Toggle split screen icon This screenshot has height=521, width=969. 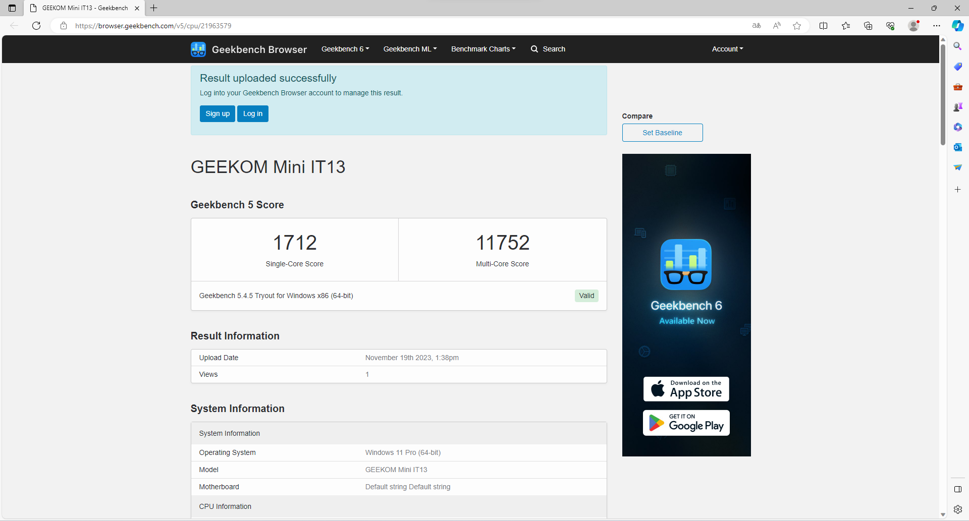(823, 26)
